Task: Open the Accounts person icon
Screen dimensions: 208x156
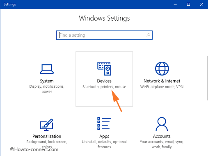Action: click(x=162, y=124)
